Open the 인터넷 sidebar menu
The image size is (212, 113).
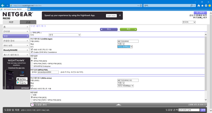[16, 31]
